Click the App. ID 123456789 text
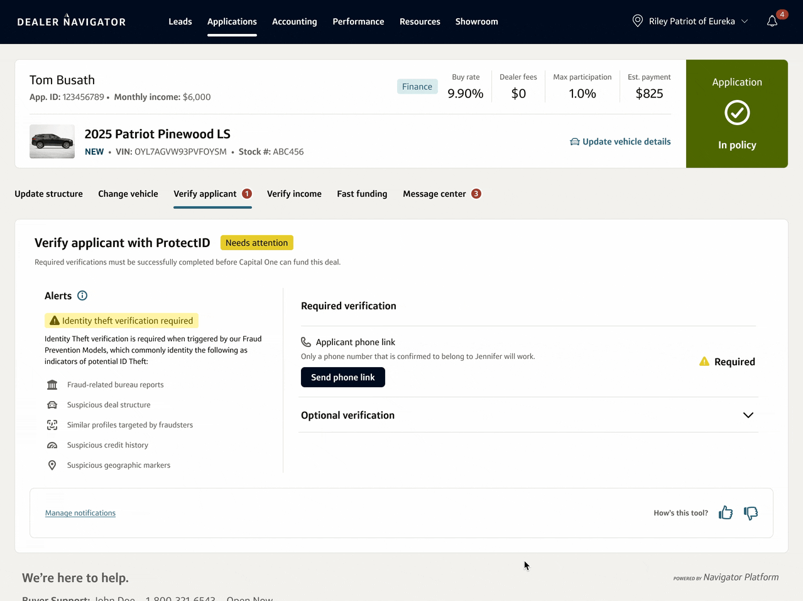 tap(67, 97)
